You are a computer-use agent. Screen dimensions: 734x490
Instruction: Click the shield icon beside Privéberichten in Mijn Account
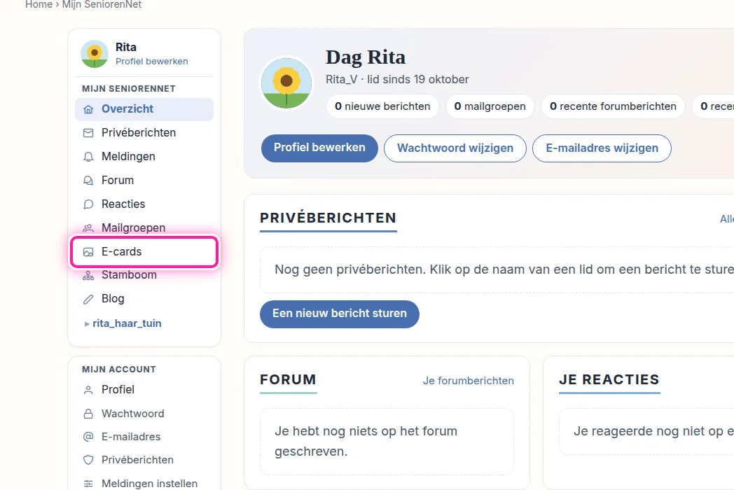pos(88,460)
